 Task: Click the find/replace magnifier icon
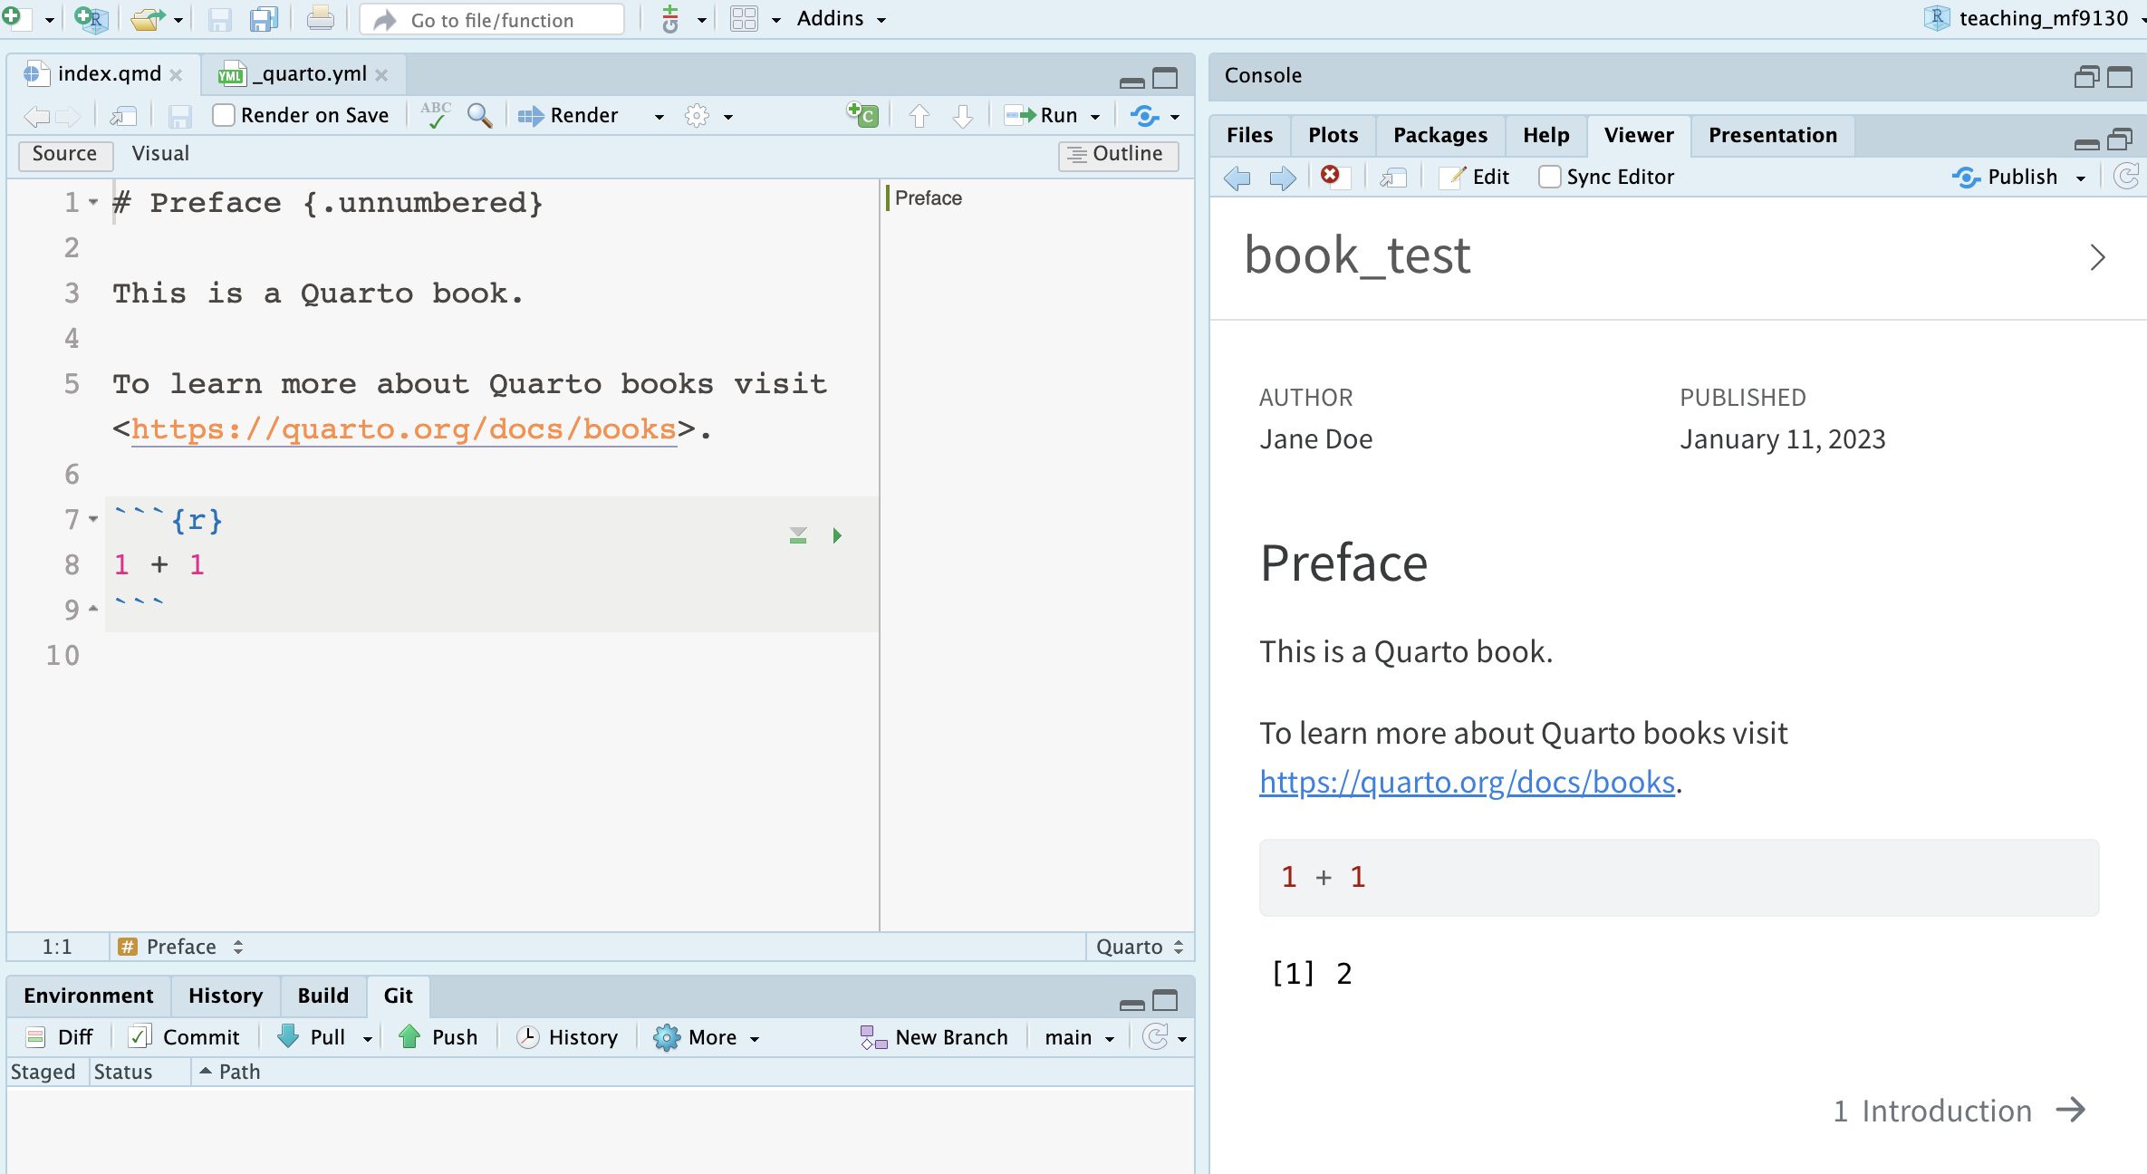(x=479, y=116)
